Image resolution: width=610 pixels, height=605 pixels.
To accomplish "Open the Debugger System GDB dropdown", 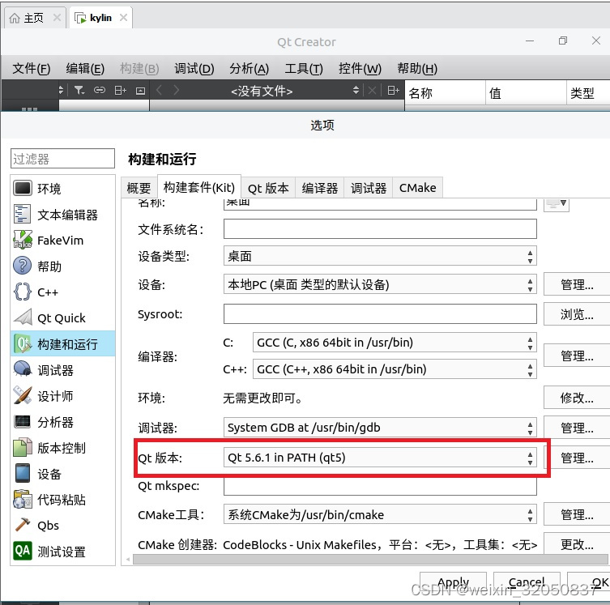I will 380,428.
